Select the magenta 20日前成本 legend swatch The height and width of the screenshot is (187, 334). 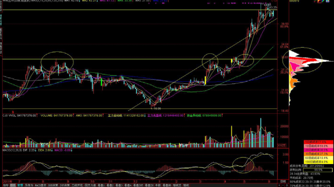click(318, 150)
